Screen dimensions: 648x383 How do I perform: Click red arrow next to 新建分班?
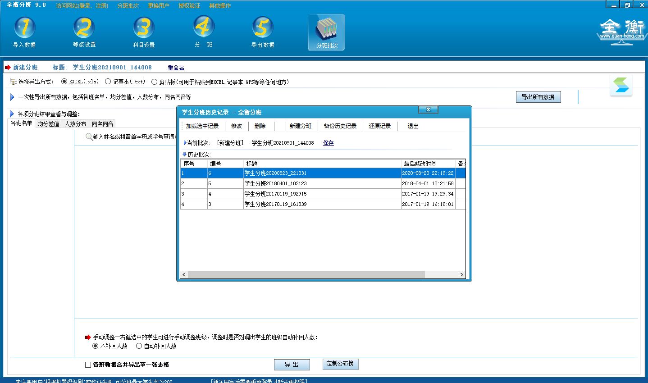pos(8,67)
